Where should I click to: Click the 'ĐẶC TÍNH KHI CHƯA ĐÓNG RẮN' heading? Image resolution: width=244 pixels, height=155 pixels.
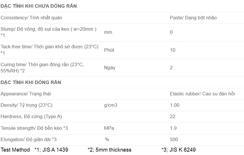[38, 6]
